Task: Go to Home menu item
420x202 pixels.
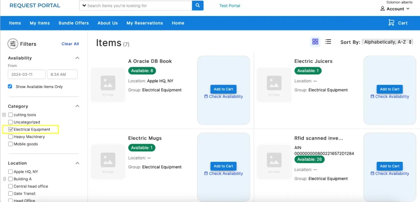Action: [178, 23]
